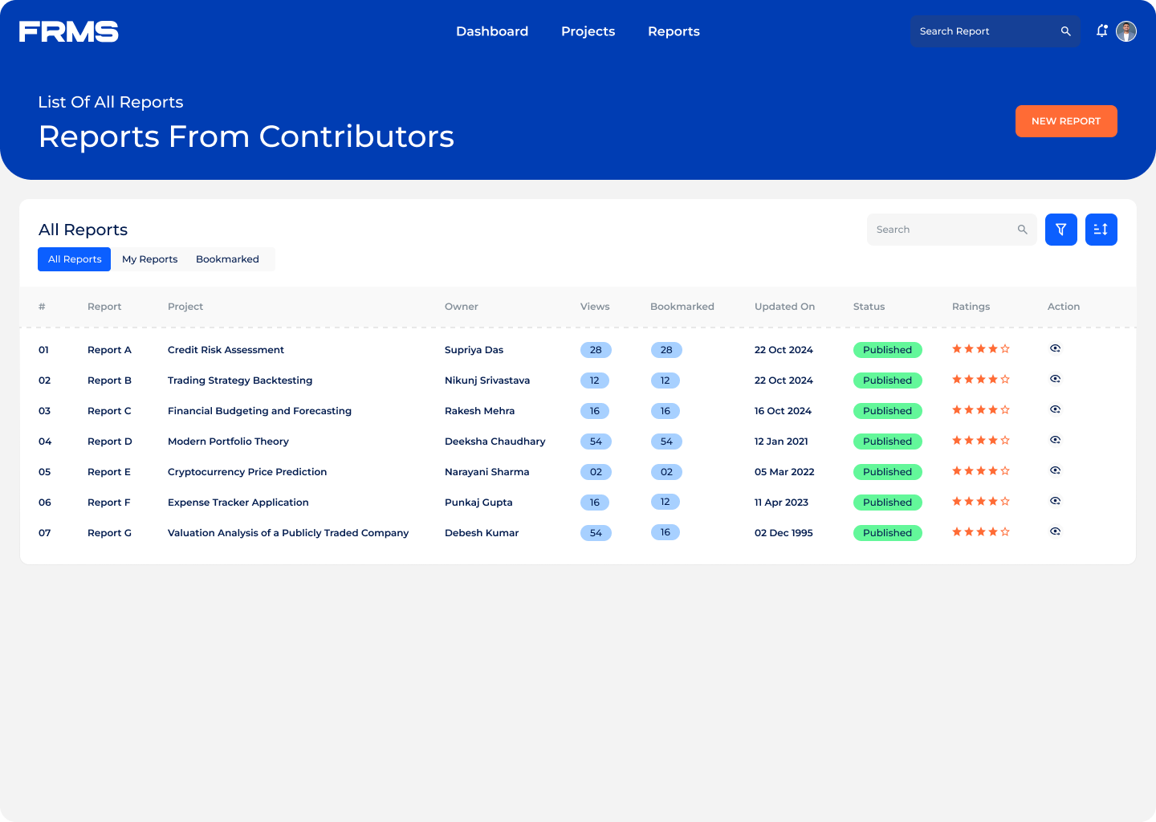View Report D using eye icon
The width and height of the screenshot is (1156, 822).
click(1055, 440)
